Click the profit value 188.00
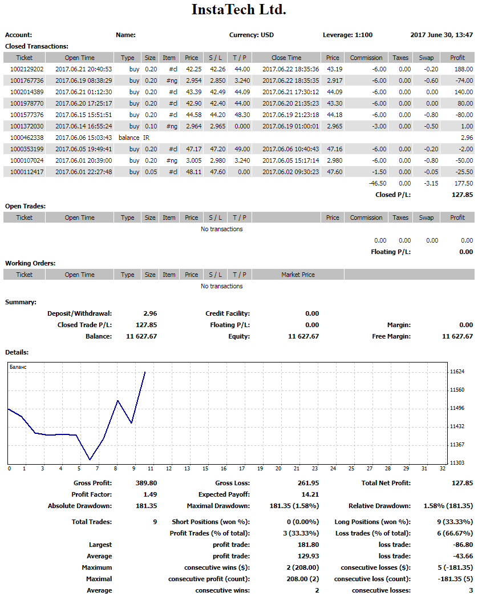 (464, 69)
